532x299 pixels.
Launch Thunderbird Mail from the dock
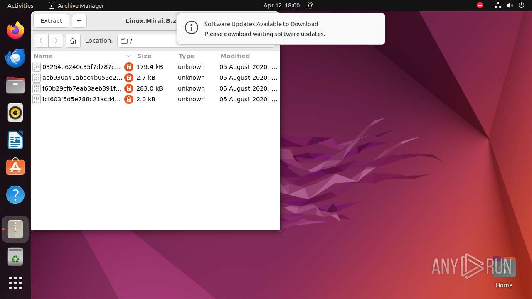coord(15,58)
